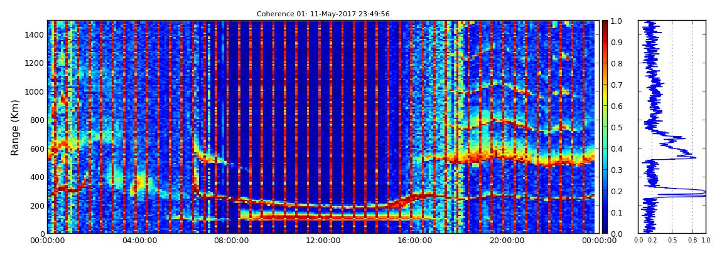Image resolution: width=722 pixels, height=255 pixels.
Task: Click the 600 range tick label
Action: (37, 149)
